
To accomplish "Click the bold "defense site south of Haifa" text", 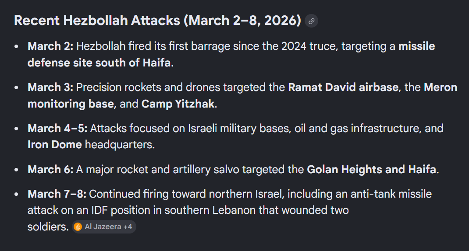I will (99, 63).
